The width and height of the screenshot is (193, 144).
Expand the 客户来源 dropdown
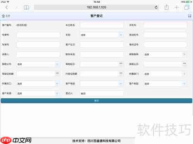38,93
